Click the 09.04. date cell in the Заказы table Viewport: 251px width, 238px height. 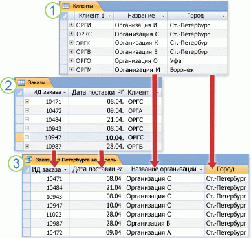[x=97, y=110]
